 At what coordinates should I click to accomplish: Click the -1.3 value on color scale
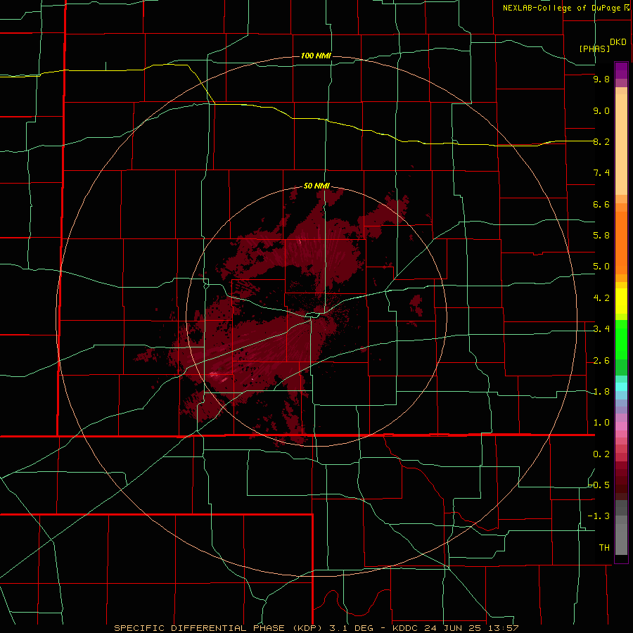[599, 516]
